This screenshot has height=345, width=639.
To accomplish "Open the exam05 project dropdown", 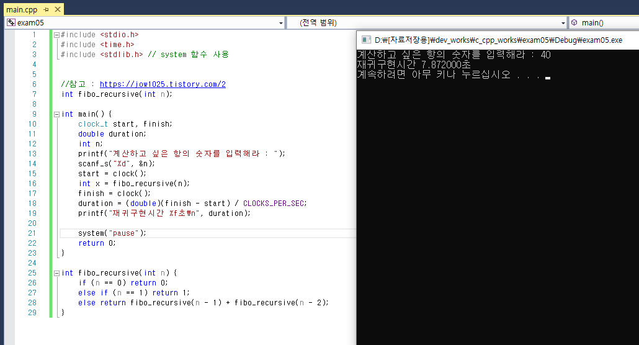I will [281, 23].
